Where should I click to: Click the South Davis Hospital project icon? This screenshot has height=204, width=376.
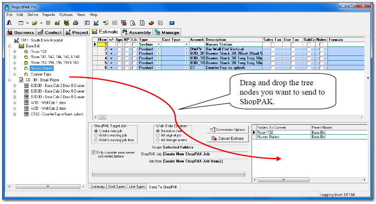coord(17,40)
